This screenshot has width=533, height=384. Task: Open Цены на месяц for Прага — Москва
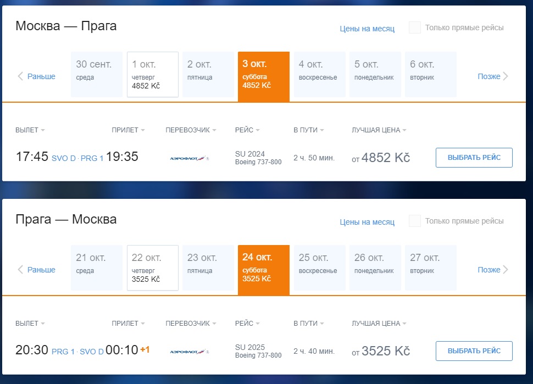(367, 222)
